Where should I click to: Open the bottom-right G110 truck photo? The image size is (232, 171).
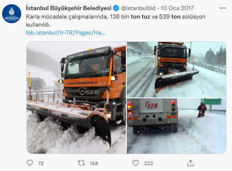pos(177,126)
